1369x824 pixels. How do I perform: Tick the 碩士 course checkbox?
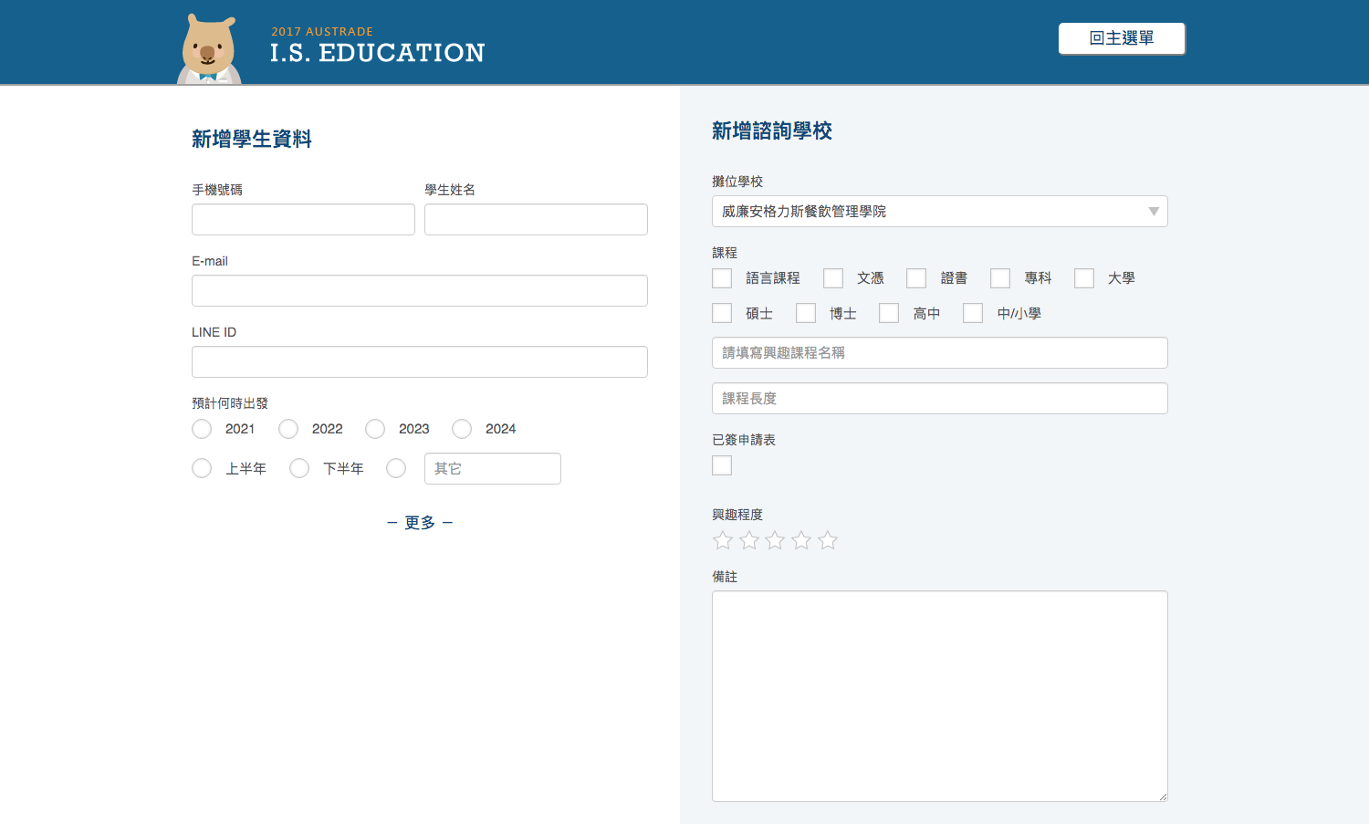pos(722,313)
